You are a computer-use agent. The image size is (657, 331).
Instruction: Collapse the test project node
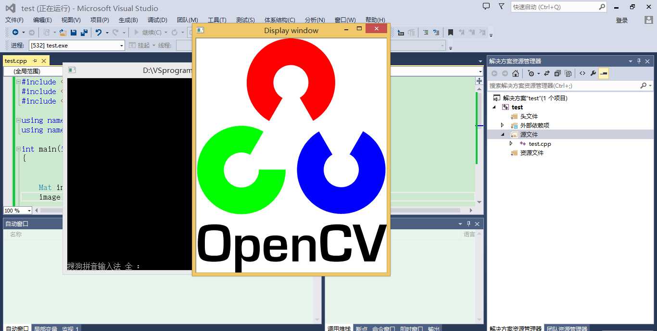pyautogui.click(x=494, y=107)
